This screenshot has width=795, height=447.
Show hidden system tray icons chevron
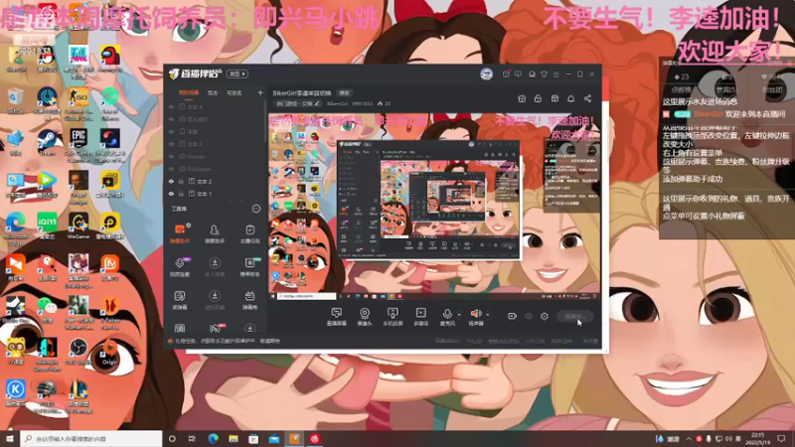point(689,438)
